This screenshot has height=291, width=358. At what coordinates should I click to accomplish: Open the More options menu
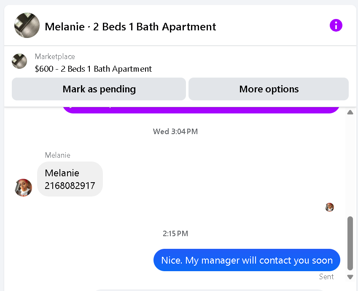pos(269,89)
